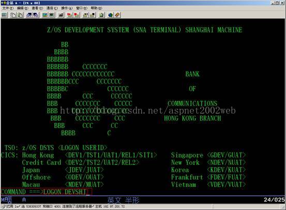Click the 'Singapore' label
This screenshot has width=286, height=210.
click(x=187, y=155)
